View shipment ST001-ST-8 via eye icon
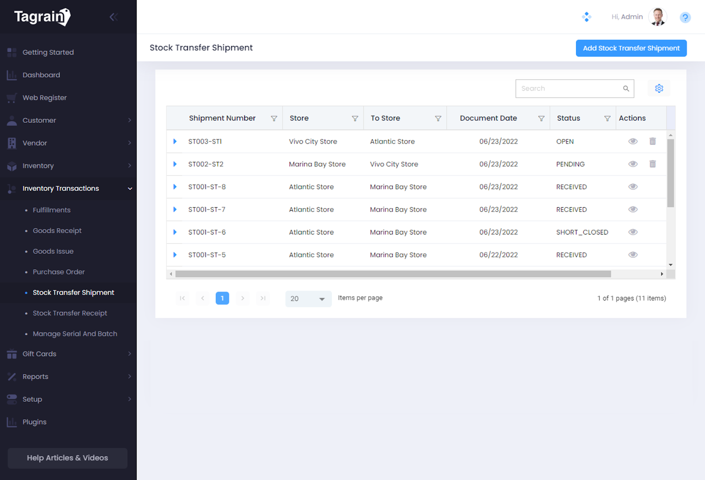 (x=633, y=187)
